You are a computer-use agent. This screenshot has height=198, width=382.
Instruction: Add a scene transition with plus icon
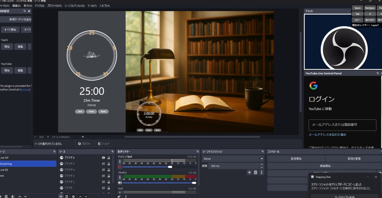249,172
